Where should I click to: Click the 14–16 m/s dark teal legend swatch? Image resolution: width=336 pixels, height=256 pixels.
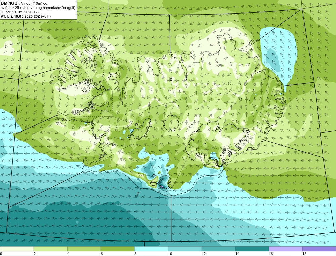point(252,249)
